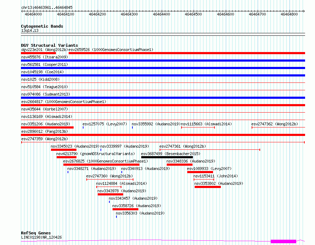315x245 pixels.
Task: Inspect nsv3356303 (Audano2019) label
Action: (x=140, y=213)
